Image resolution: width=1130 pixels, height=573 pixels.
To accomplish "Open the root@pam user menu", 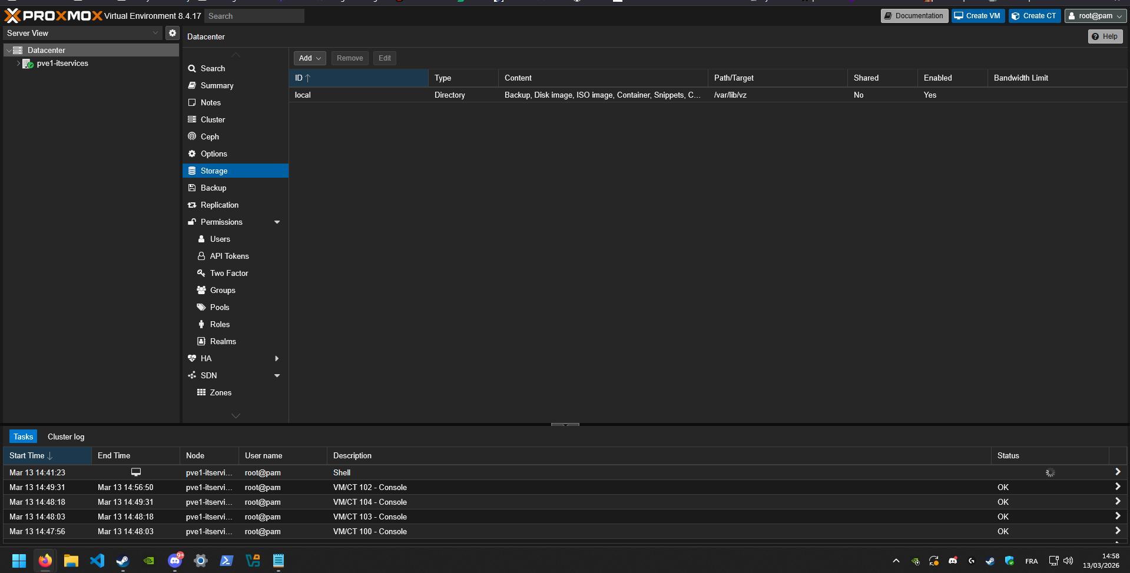I will click(1096, 16).
